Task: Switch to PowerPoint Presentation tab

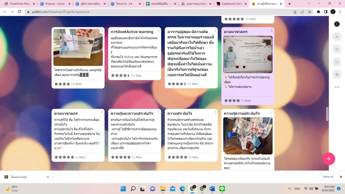Action: pos(20,4)
